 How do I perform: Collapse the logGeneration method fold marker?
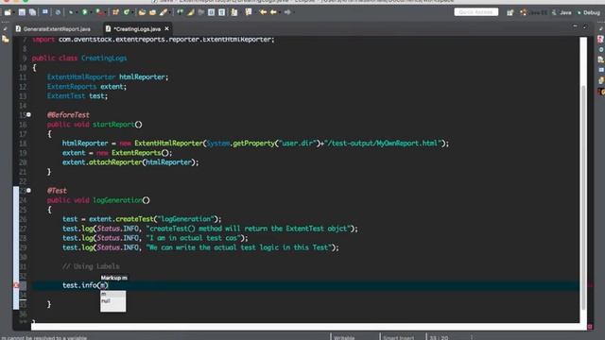28,191
